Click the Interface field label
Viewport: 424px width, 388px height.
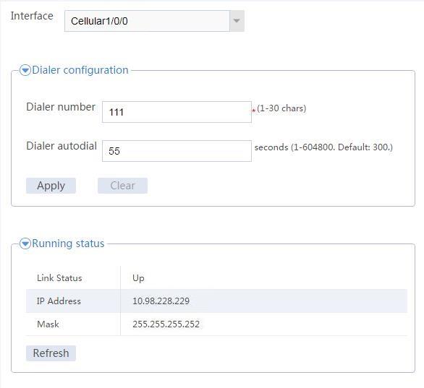32,16
